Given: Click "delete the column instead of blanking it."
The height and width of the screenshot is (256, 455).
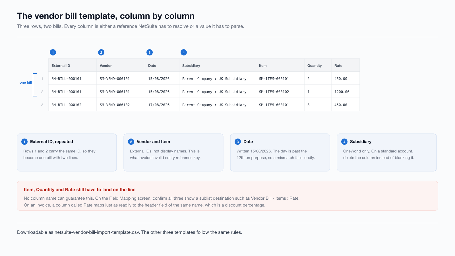Looking at the screenshot, I should (x=379, y=158).
